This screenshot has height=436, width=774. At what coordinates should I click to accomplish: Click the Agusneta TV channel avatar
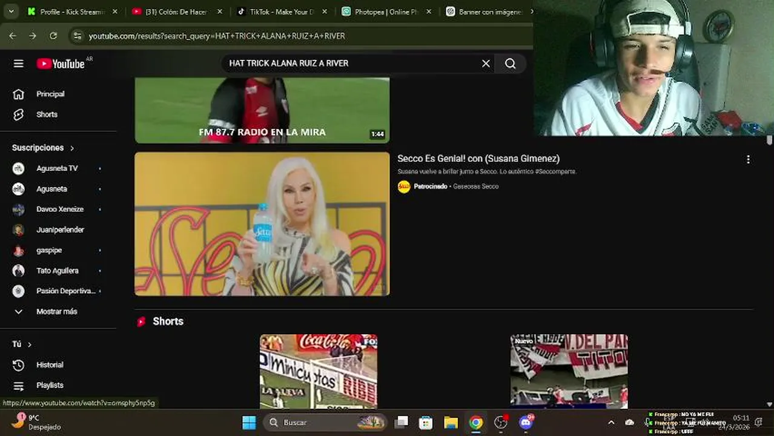coord(19,168)
